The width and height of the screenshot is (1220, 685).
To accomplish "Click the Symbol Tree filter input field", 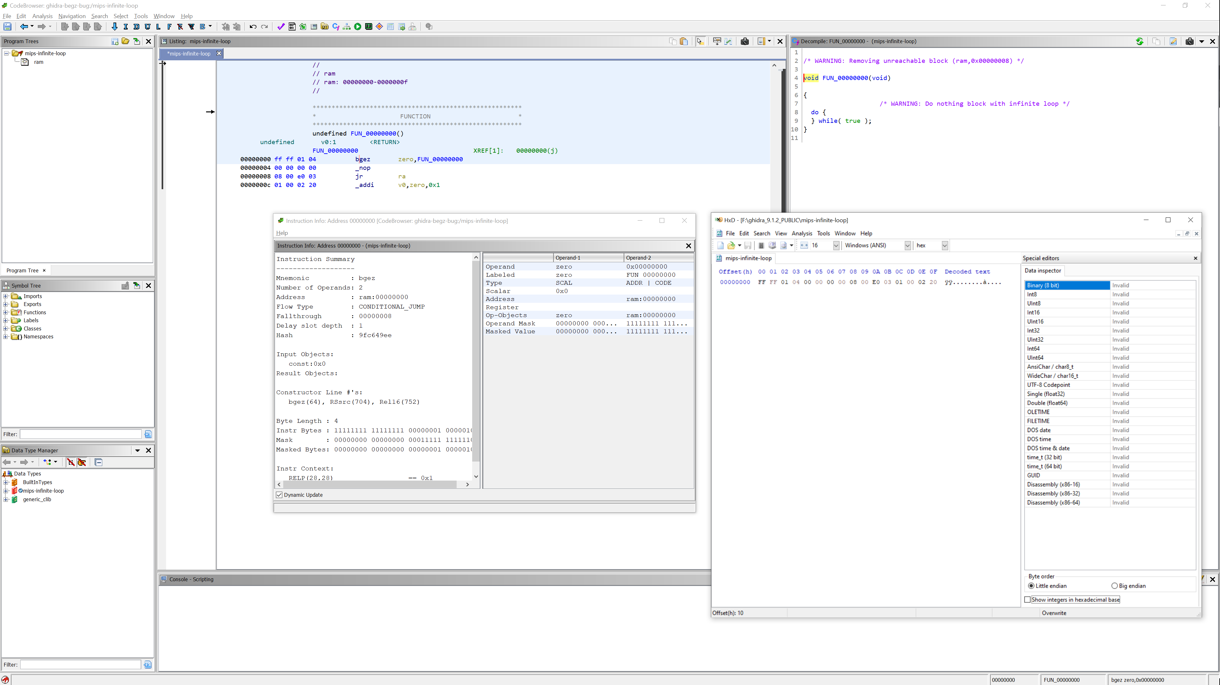I will (81, 434).
